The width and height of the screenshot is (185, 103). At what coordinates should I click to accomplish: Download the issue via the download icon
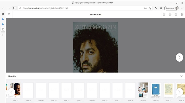(x=176, y=14)
